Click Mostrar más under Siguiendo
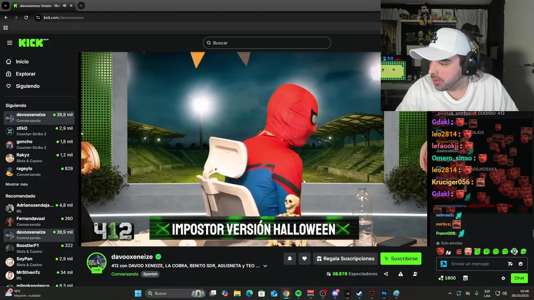Viewport: 534px width, 300px height. [17, 184]
